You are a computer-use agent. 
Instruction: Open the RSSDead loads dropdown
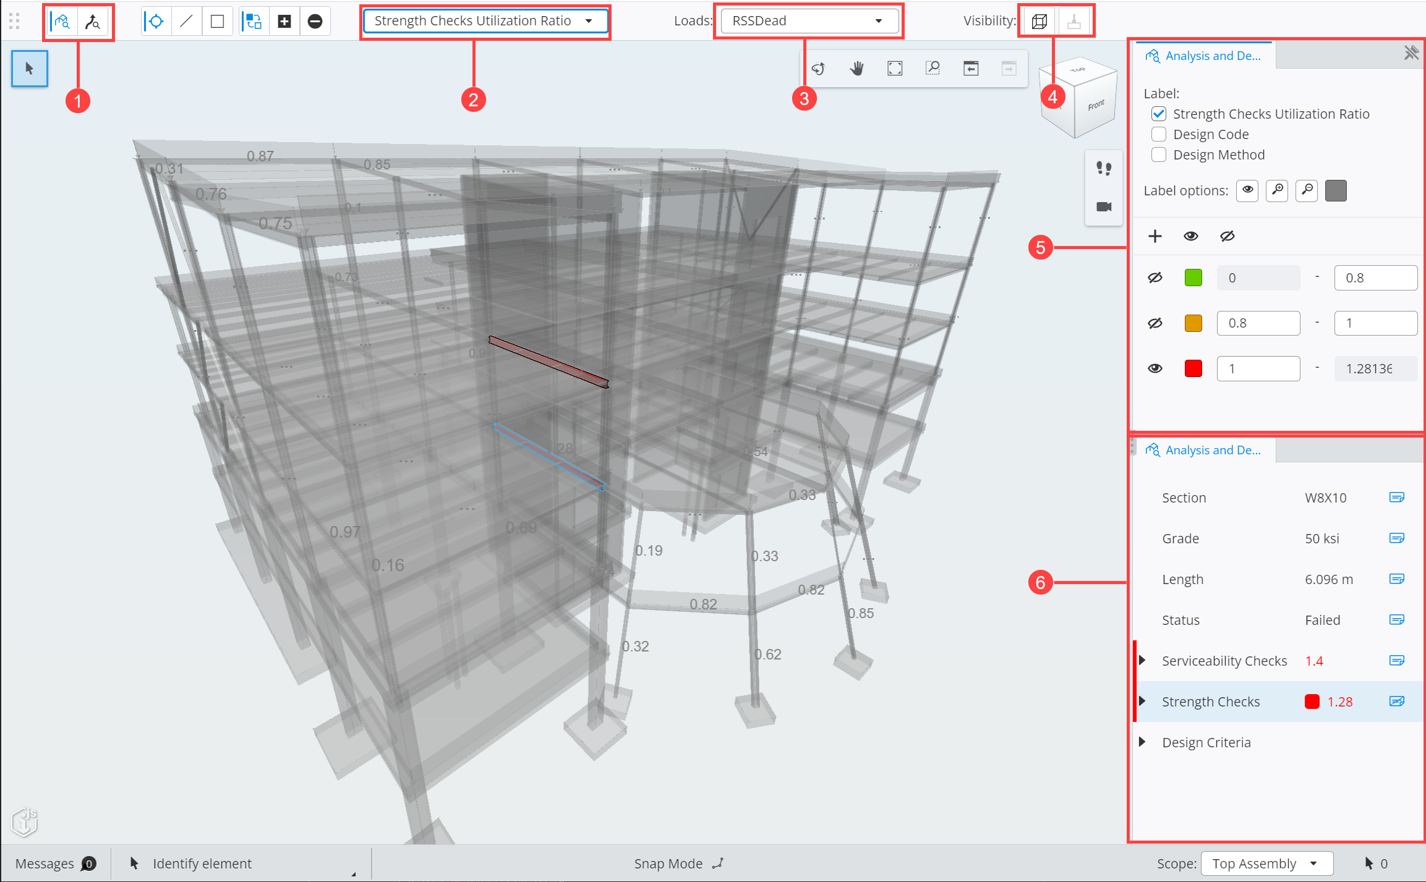click(809, 21)
